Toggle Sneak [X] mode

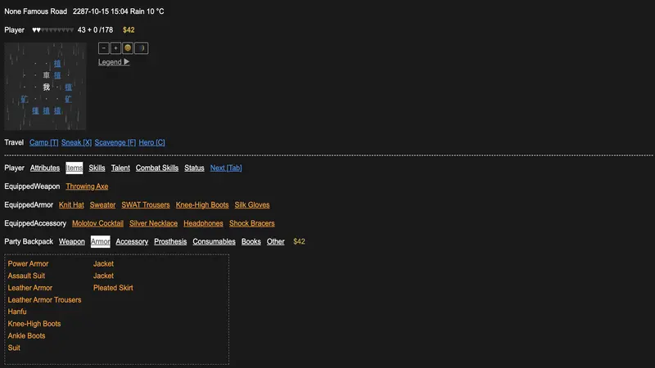point(76,142)
